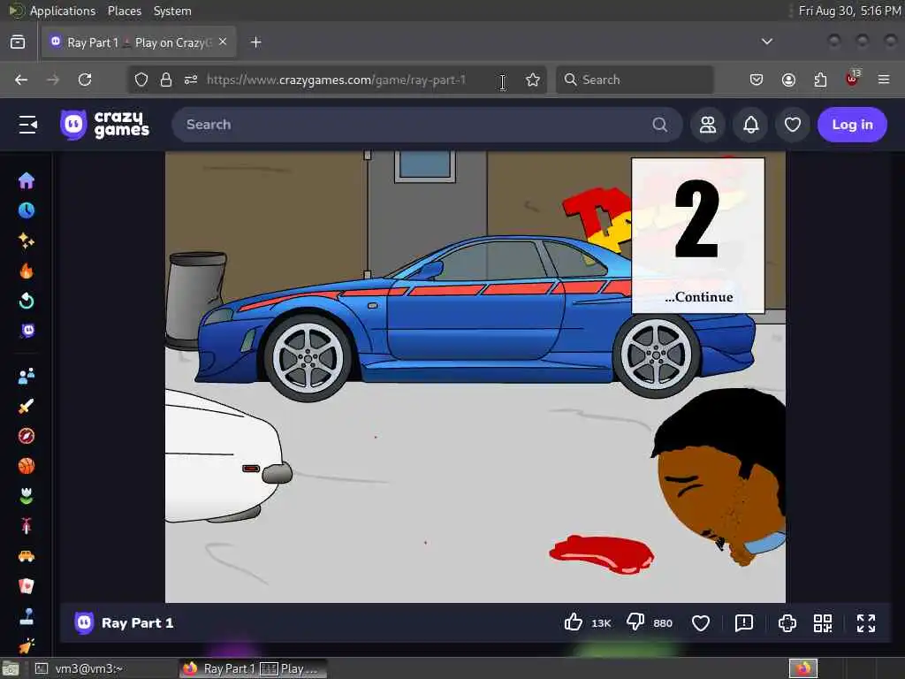Open Car games taxi icon in sidebar

tap(27, 556)
